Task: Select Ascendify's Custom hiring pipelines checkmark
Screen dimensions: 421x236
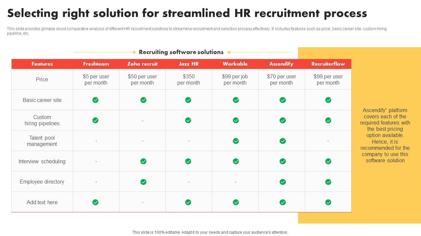Action: [x=283, y=120]
